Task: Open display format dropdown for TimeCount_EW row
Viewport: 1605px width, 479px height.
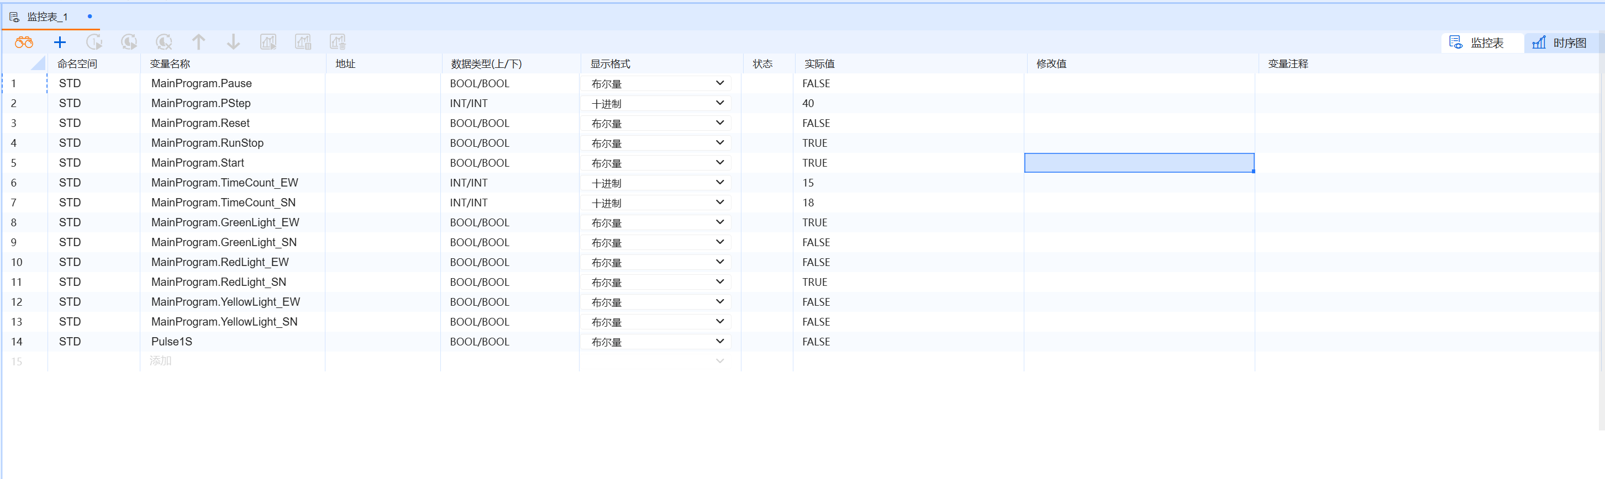Action: tap(720, 183)
